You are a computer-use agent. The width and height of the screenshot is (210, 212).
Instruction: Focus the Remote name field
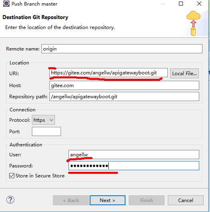coord(122,49)
